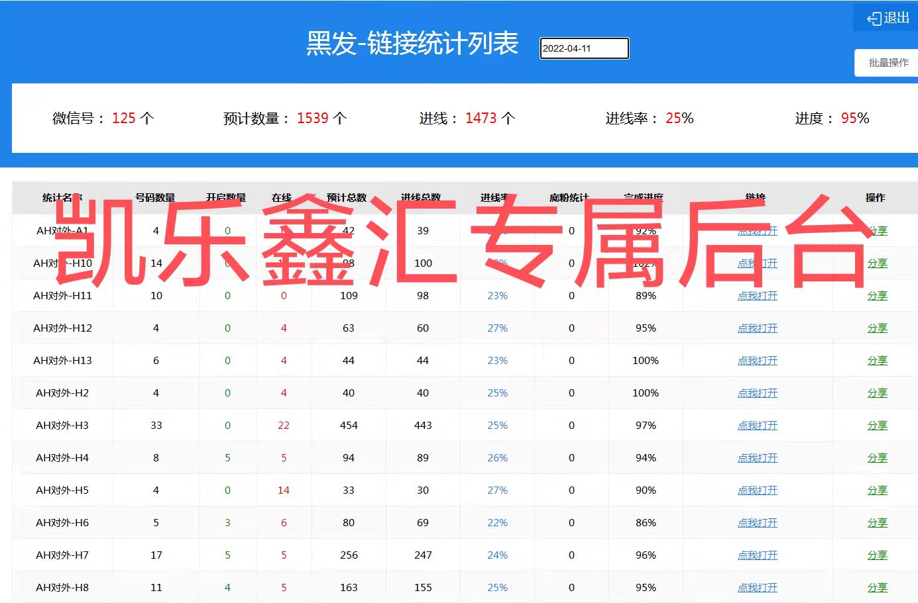The width and height of the screenshot is (918, 603).
Task: Select the row name AH对外-H7
Action: tap(62, 555)
